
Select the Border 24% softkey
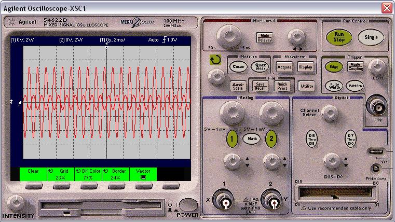coord(116,174)
